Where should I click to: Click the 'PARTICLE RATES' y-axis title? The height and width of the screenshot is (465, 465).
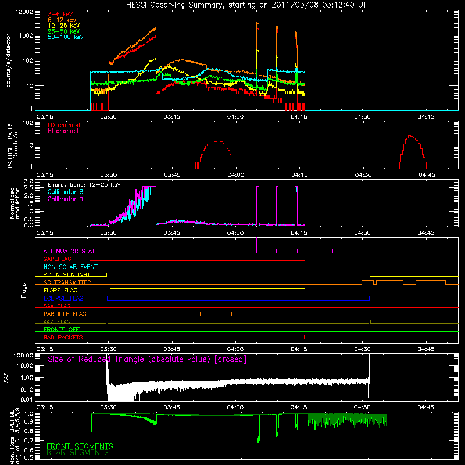click(x=10, y=145)
